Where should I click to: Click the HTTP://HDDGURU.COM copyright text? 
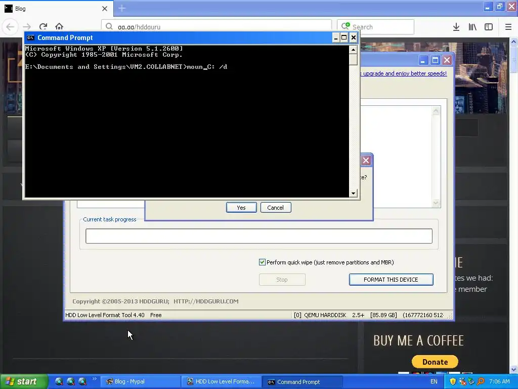(206, 301)
